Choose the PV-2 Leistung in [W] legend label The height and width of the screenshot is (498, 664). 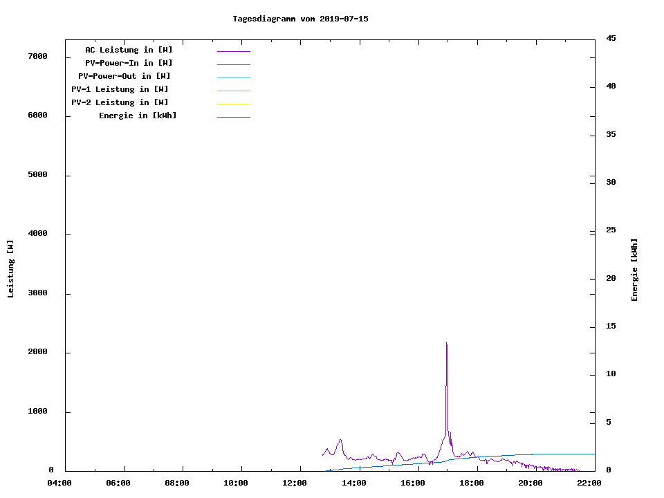pos(120,102)
